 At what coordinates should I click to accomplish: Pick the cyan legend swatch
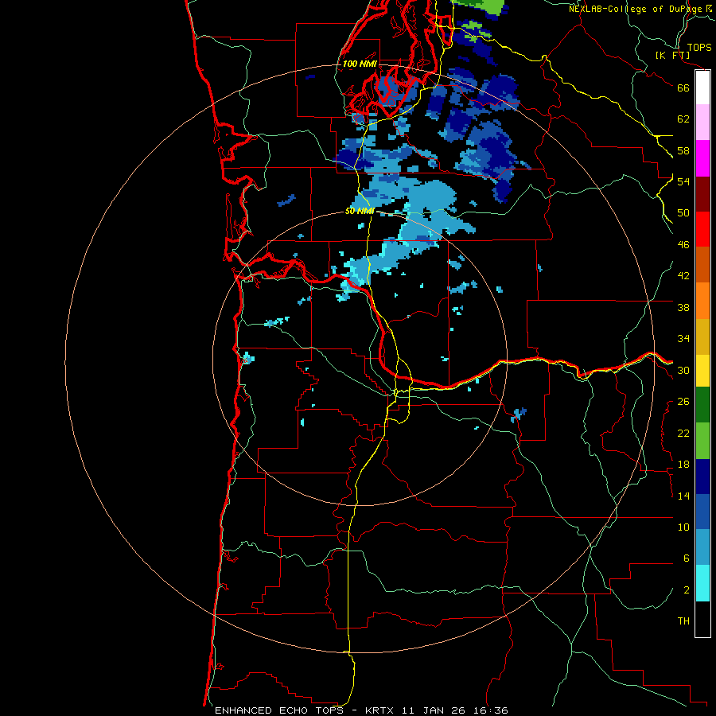pyautogui.click(x=702, y=583)
